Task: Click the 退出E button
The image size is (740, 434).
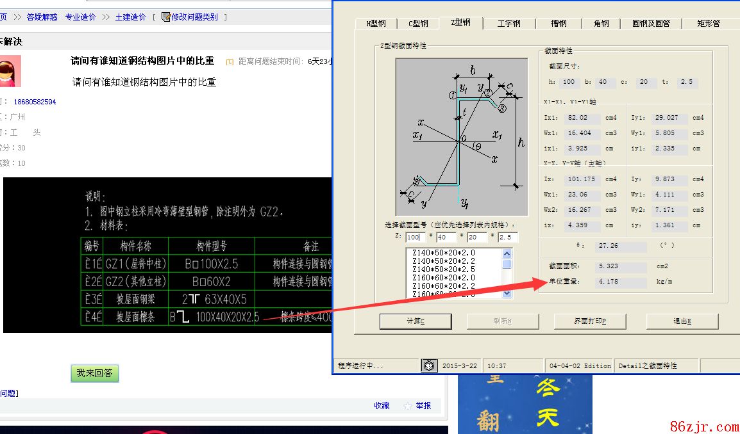Action: [682, 321]
